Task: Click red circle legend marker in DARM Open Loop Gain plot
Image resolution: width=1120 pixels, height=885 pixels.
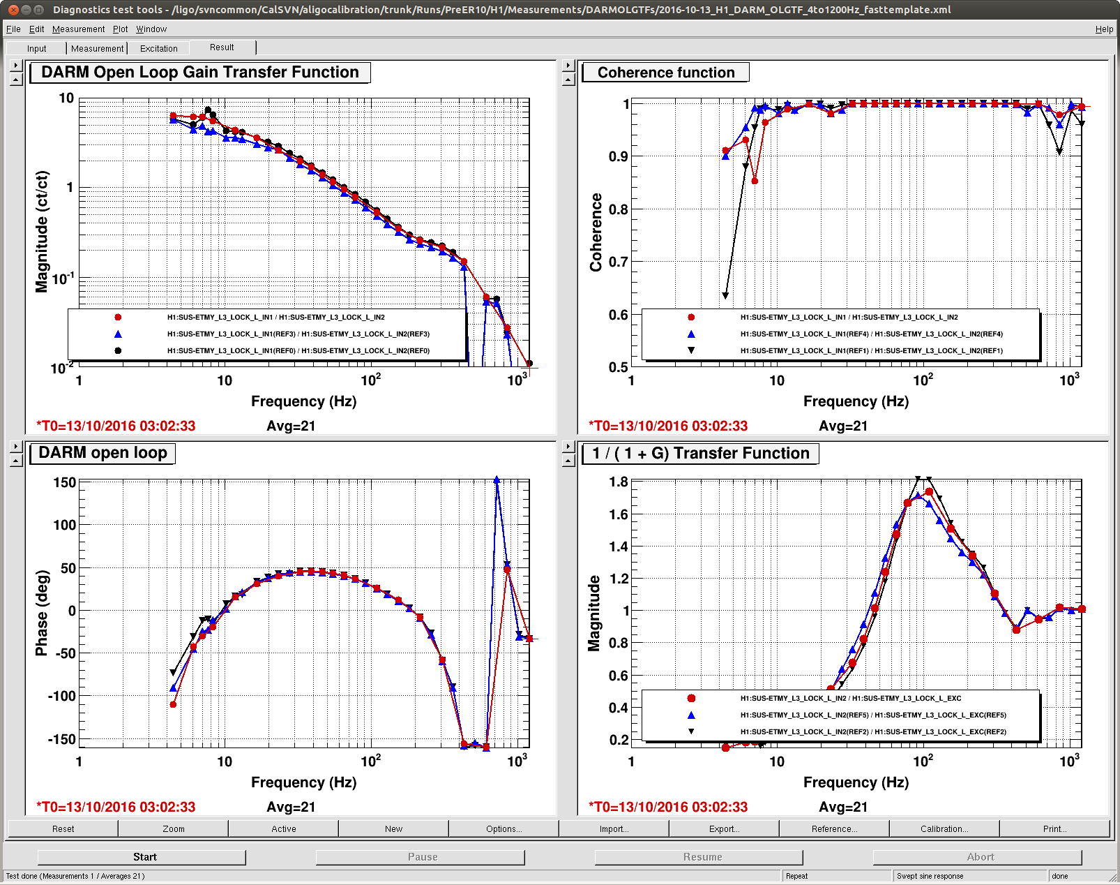Action: (x=118, y=317)
